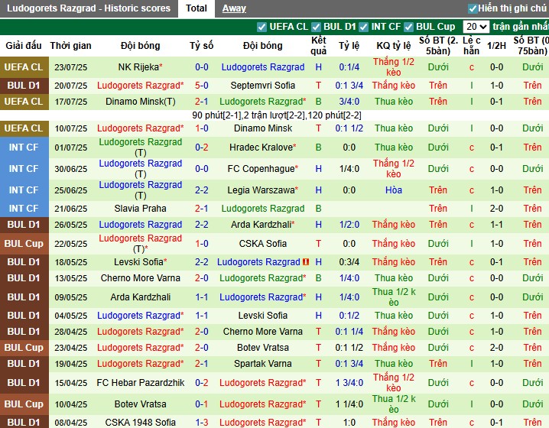This screenshot has width=549, height=428.
Task: Click the 1-3 score of CSKA 1948 Sofia match
Action: coord(202,423)
